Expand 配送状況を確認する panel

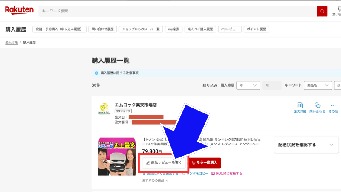(x=306, y=145)
